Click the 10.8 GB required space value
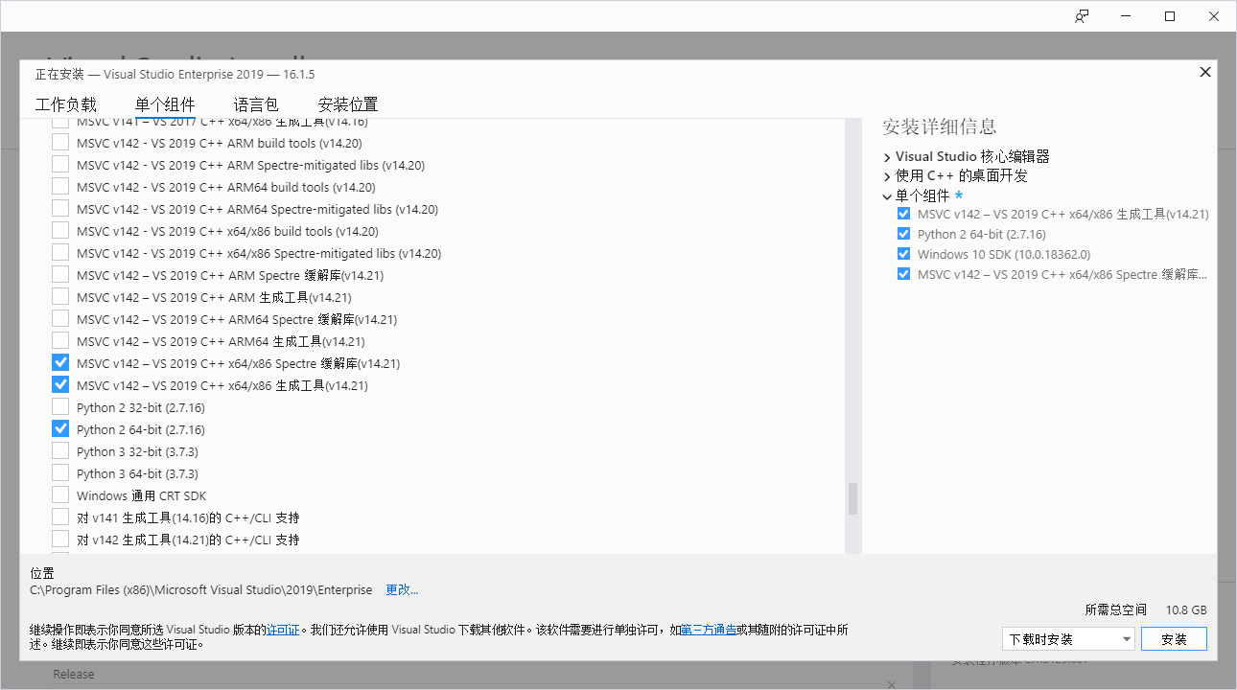 click(x=1186, y=609)
